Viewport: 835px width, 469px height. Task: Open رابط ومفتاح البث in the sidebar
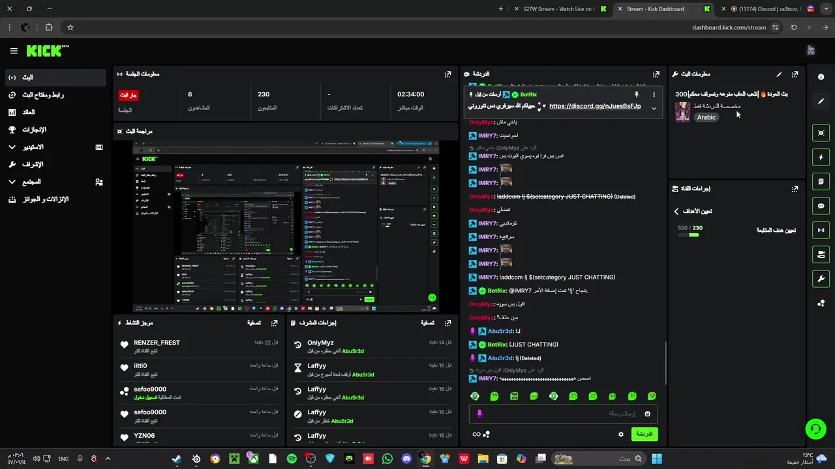point(55,95)
